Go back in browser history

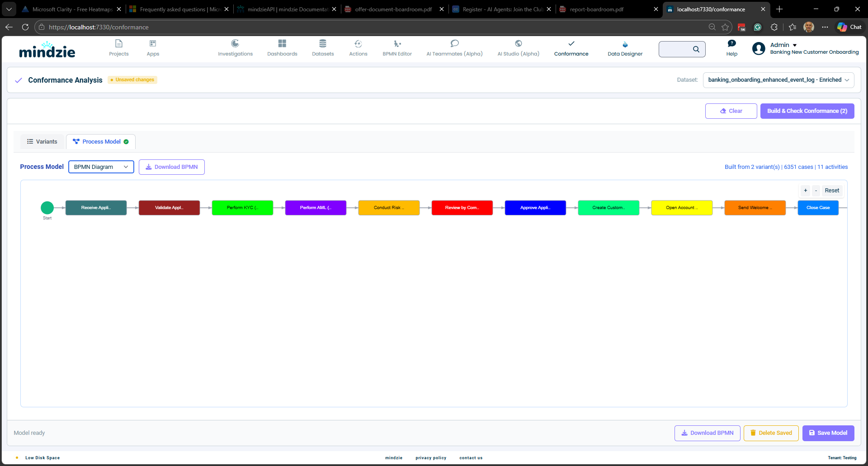(x=9, y=27)
